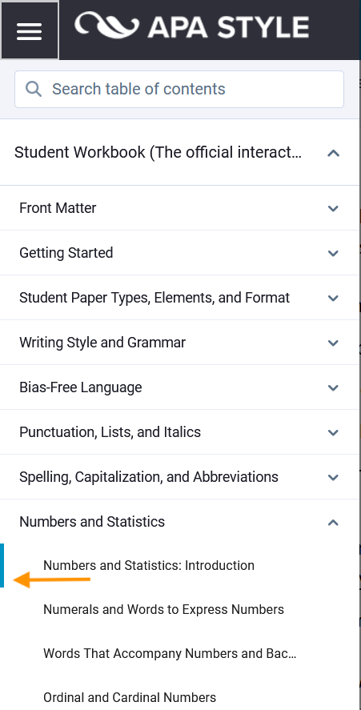Focus the Search table of contents field
The image size is (361, 710).
pos(179,89)
